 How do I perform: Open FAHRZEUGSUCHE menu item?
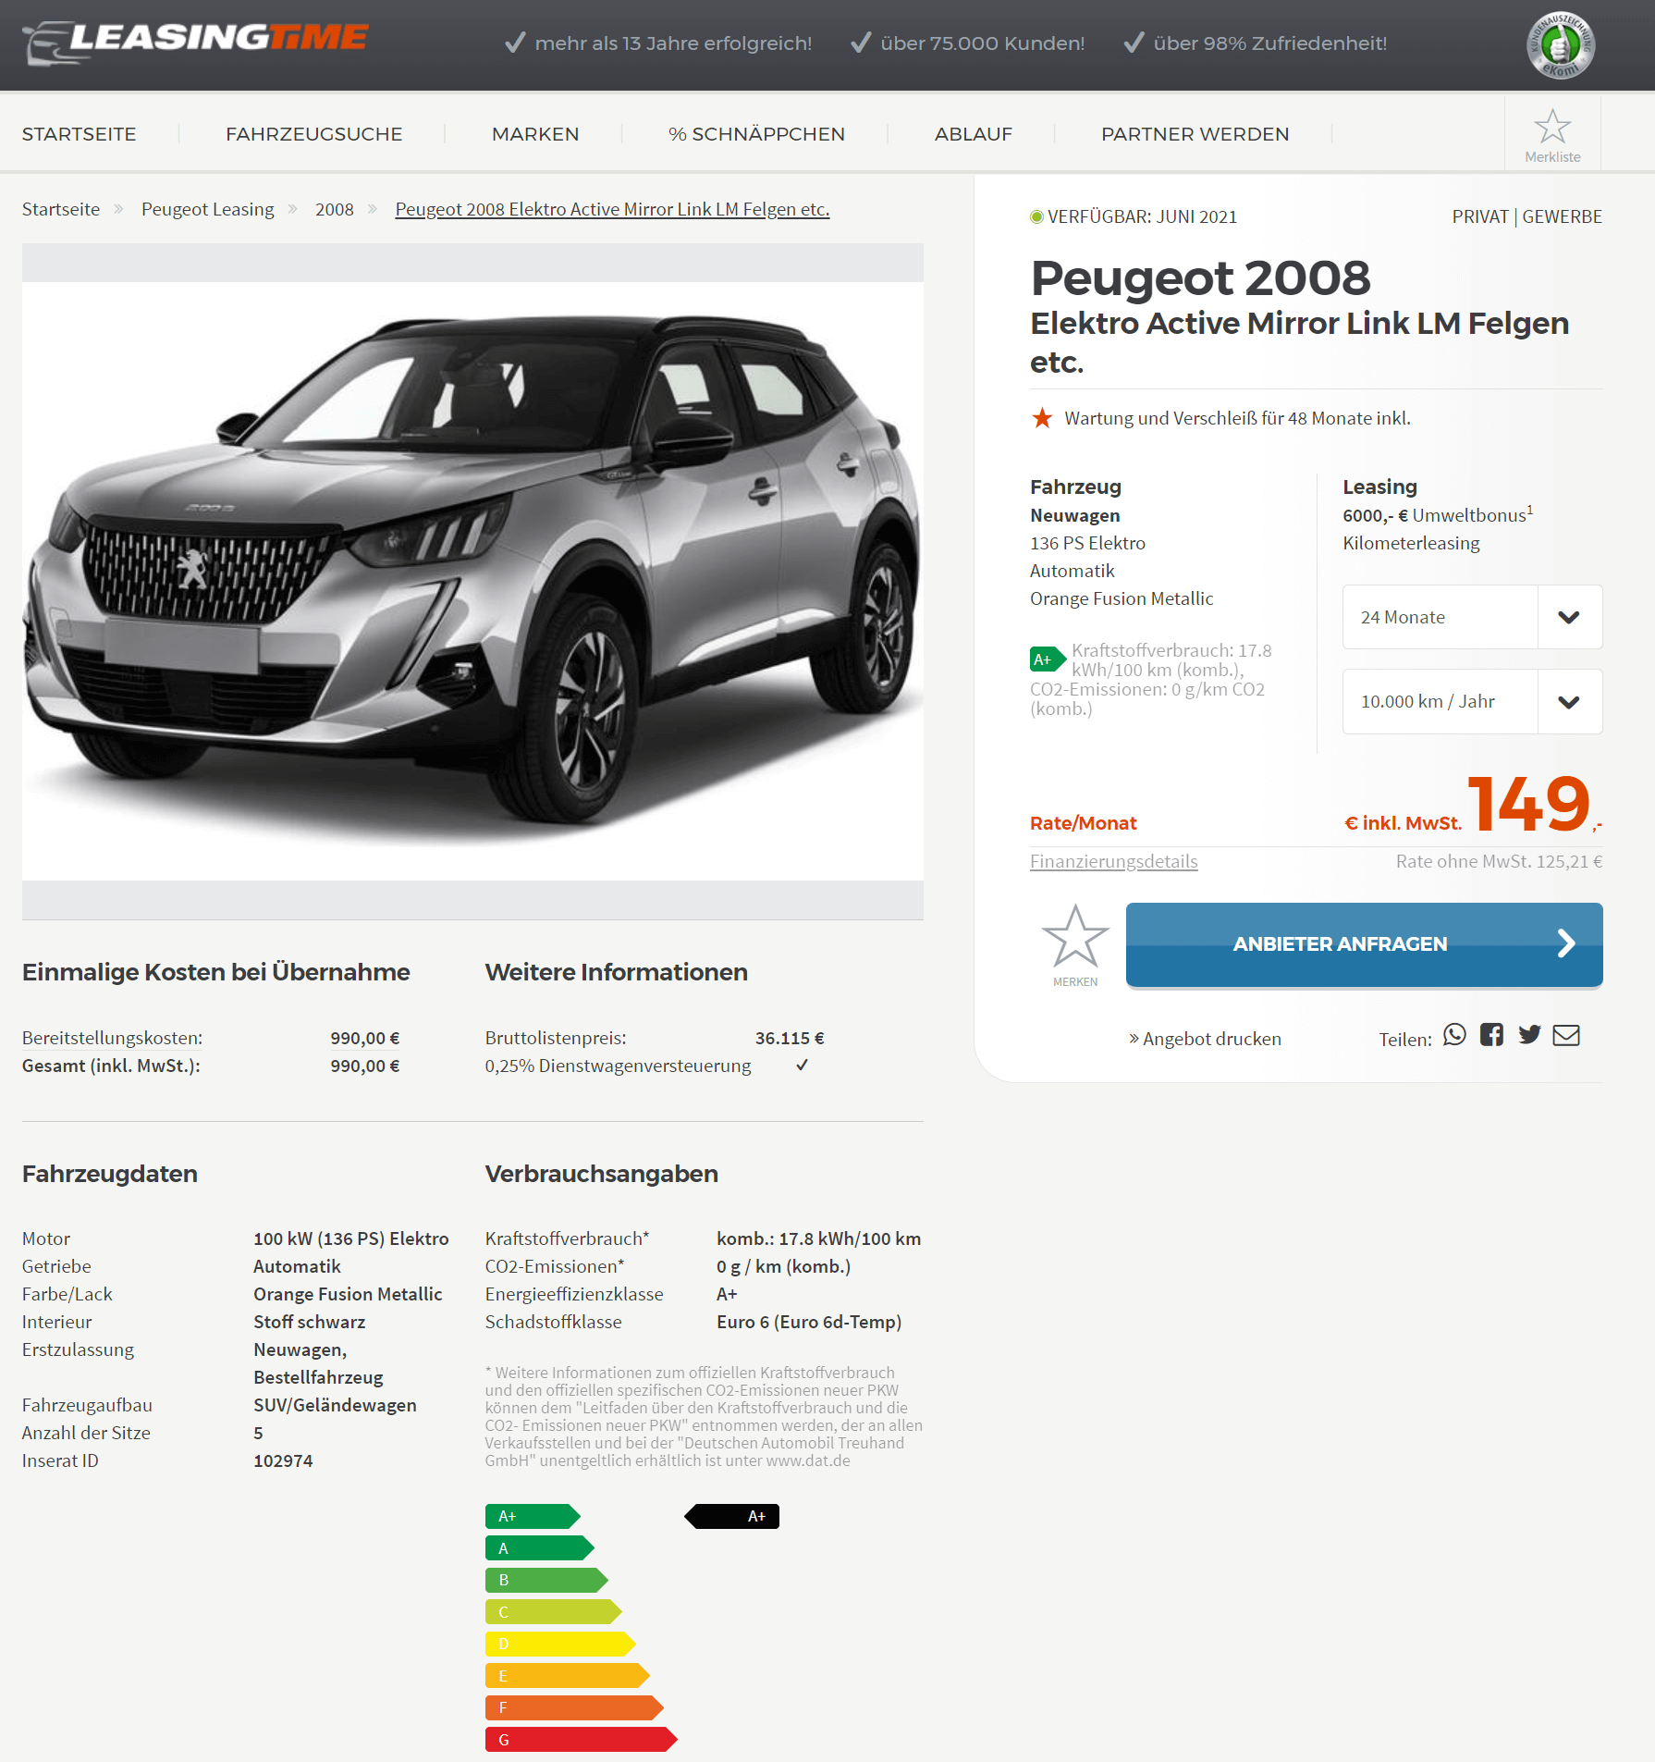click(x=313, y=134)
